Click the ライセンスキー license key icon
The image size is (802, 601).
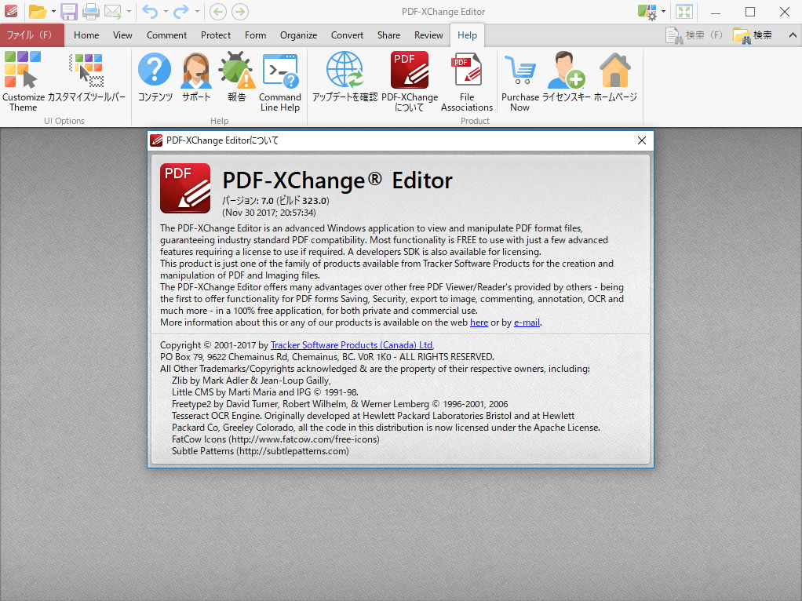pos(567,77)
